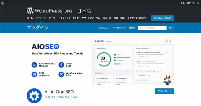Click ログイン link in the top bar
This screenshot has height=106, width=201.
(191, 3)
